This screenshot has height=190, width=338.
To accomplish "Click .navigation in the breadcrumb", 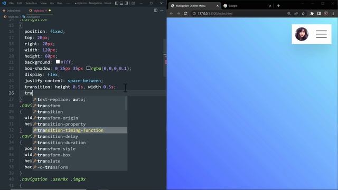I will [x=33, y=17].
